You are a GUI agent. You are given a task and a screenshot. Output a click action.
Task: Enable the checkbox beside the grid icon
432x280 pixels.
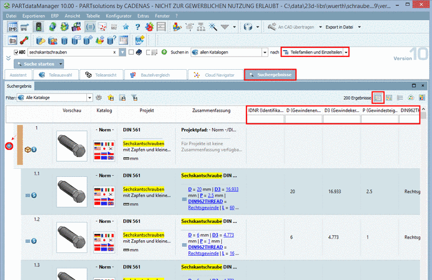click(148, 52)
